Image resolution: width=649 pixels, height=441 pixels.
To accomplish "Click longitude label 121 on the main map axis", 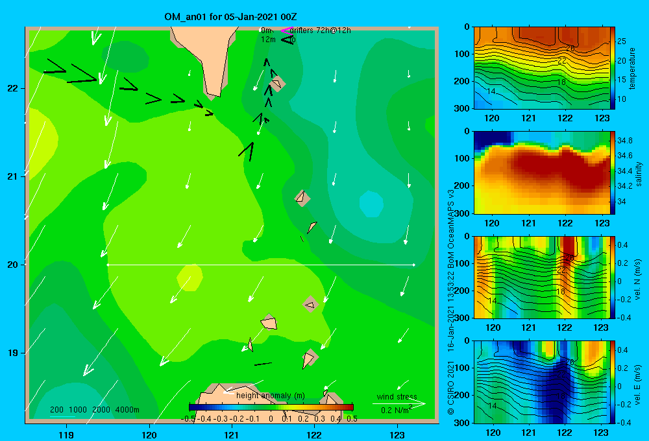I will [x=232, y=435].
